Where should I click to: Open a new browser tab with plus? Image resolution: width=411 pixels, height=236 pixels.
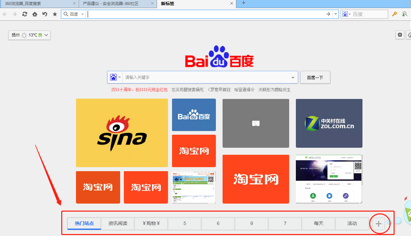(244, 3)
